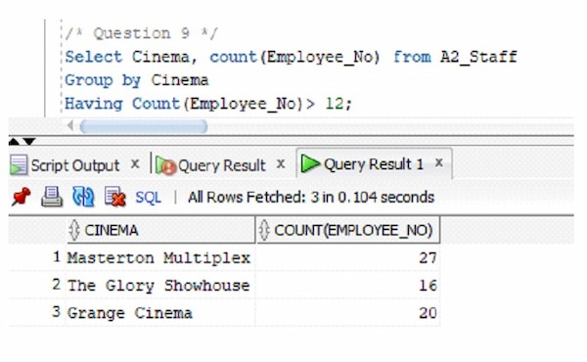Select The Glory Showhouse cell
Screen dimensions: 587x362
[x=160, y=286]
